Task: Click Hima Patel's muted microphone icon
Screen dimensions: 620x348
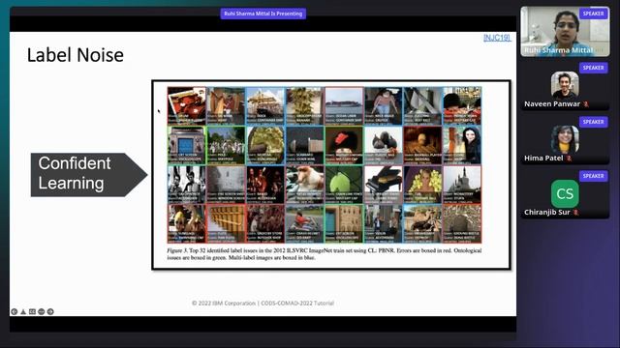Action: click(x=569, y=159)
